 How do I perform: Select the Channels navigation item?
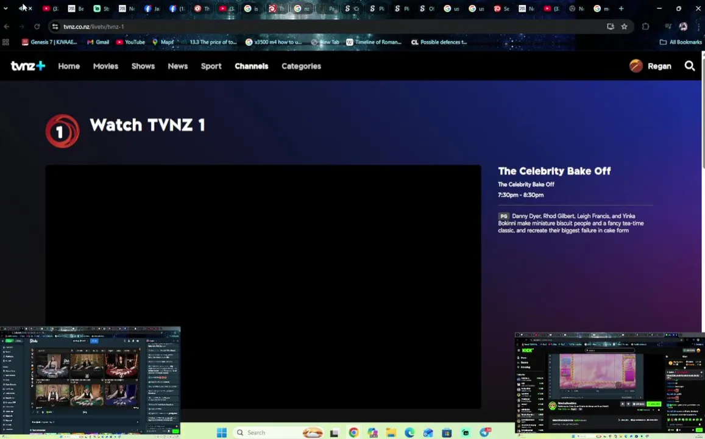pos(251,66)
